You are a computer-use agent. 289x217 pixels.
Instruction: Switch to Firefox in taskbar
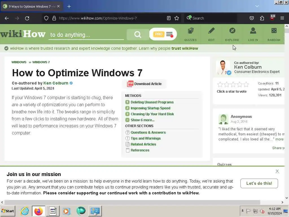coord(38,211)
